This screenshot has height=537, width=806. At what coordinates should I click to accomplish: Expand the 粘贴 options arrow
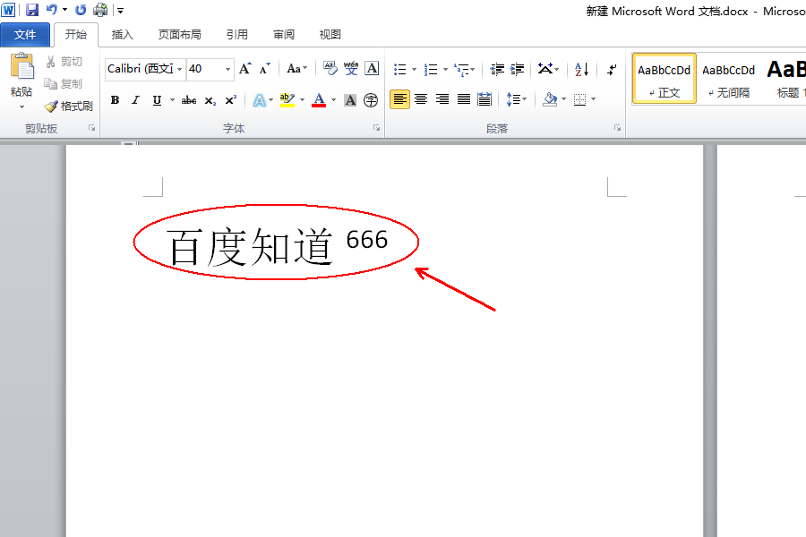click(x=21, y=107)
